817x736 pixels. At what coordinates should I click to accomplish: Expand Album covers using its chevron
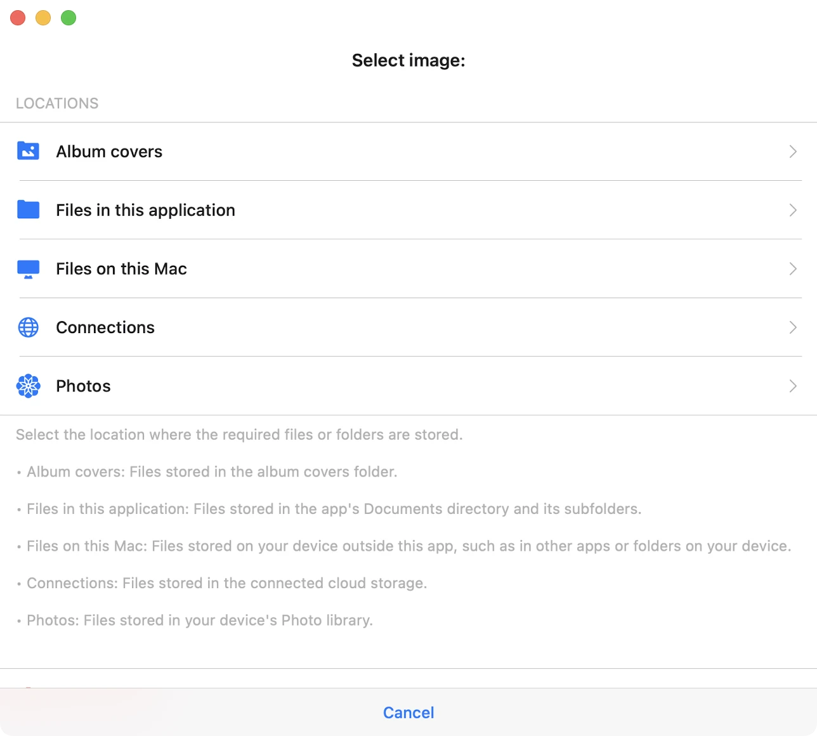(793, 152)
